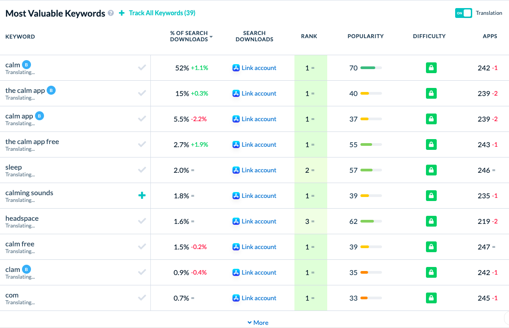Toggle tracking checkmark for headspace keyword

pos(142,221)
